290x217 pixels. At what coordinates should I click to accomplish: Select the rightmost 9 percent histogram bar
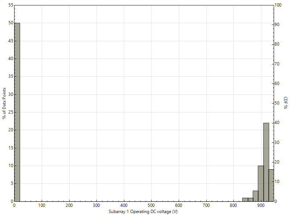271,185
